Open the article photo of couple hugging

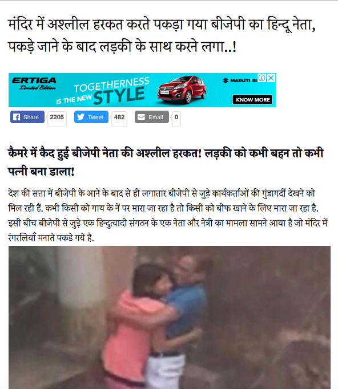pyautogui.click(x=170, y=317)
